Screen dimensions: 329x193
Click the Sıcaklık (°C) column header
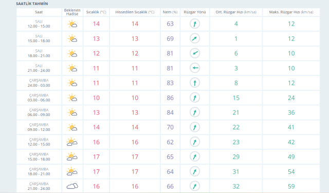96,12
